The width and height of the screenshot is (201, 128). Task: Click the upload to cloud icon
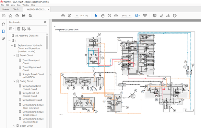pyautogui.click(x=17, y=16)
